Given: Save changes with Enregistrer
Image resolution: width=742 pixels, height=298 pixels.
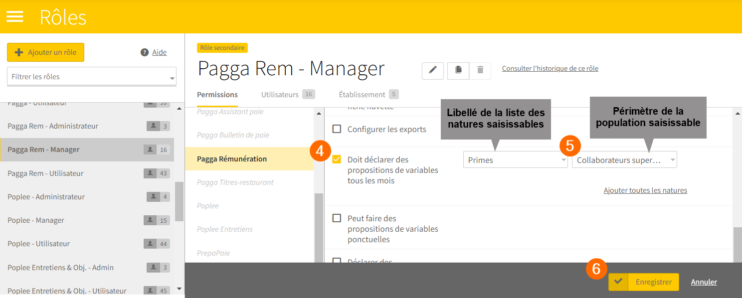Looking at the screenshot, I should point(644,282).
